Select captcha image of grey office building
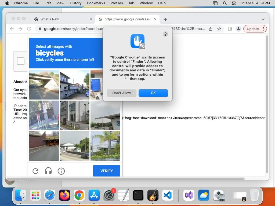The height and width of the screenshot is (206, 275). point(75,115)
